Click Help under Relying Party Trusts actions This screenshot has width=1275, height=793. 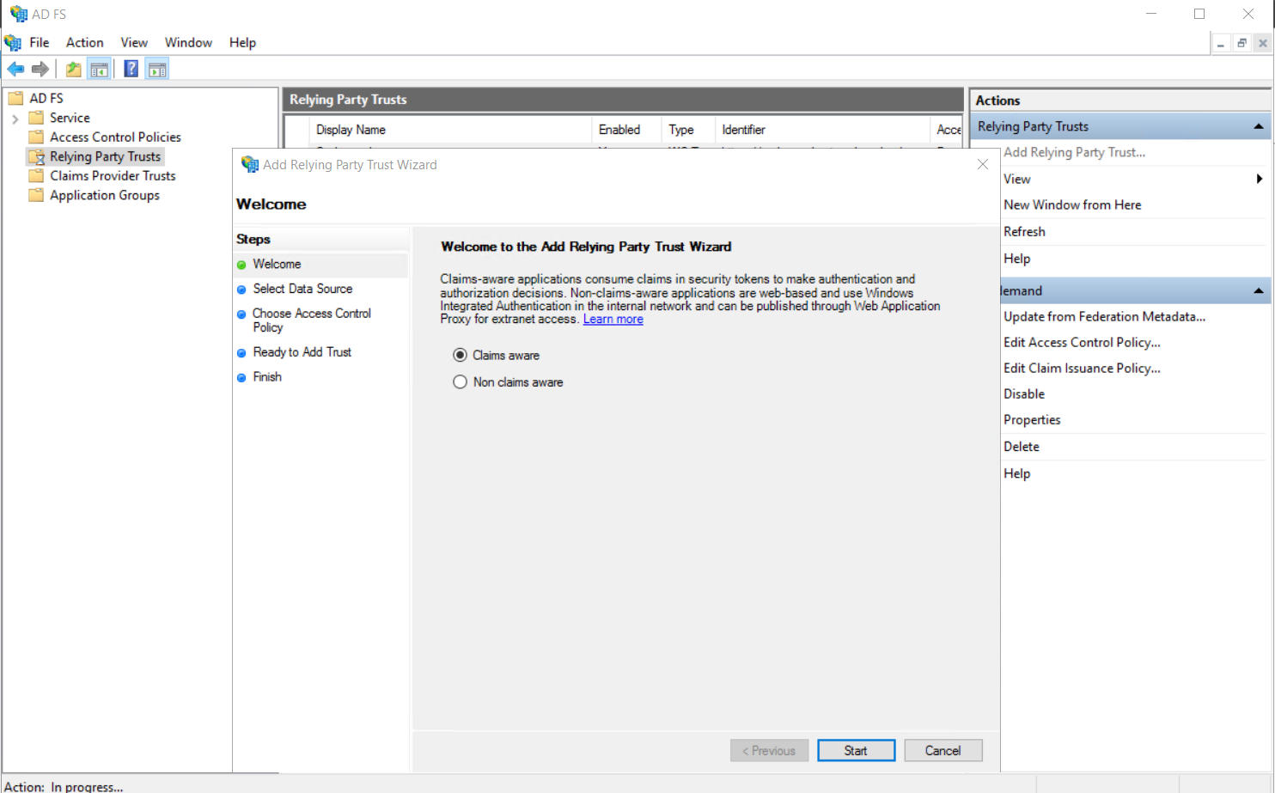pos(1016,259)
